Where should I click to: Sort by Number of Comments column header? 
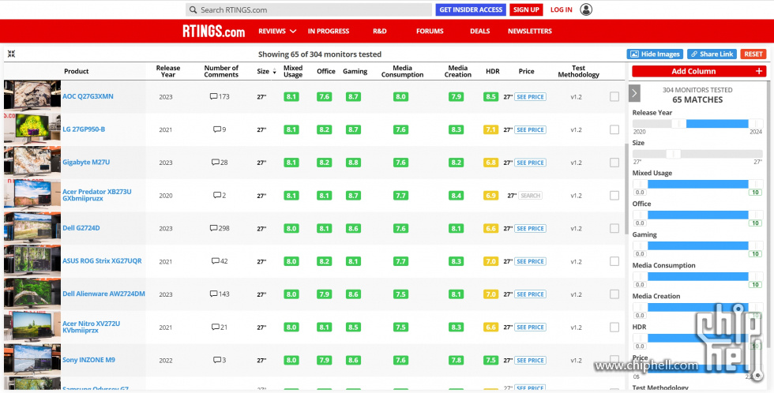click(x=221, y=72)
